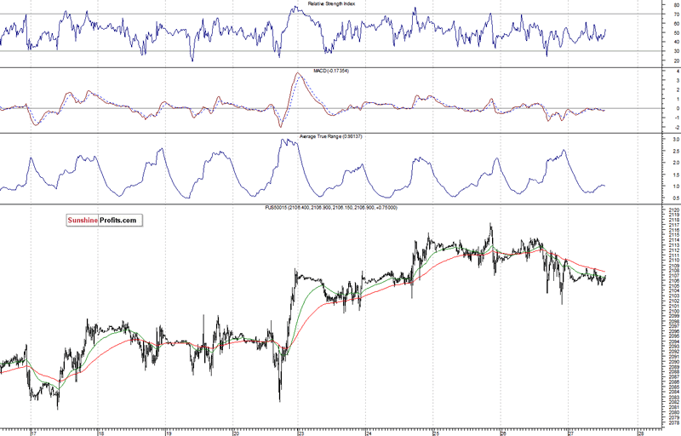Click the SunshineProfits.com logo watermark

pos(104,221)
